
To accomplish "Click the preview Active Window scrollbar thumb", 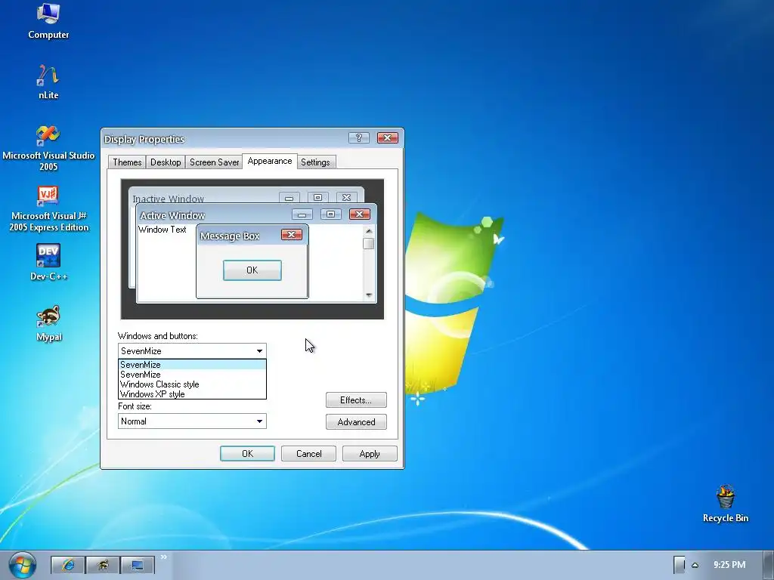I will [369, 244].
